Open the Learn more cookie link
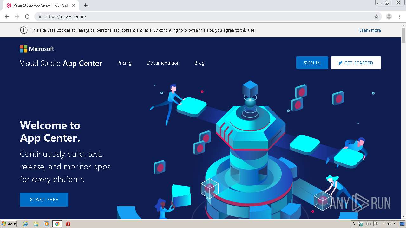The image size is (406, 228). [x=370, y=30]
